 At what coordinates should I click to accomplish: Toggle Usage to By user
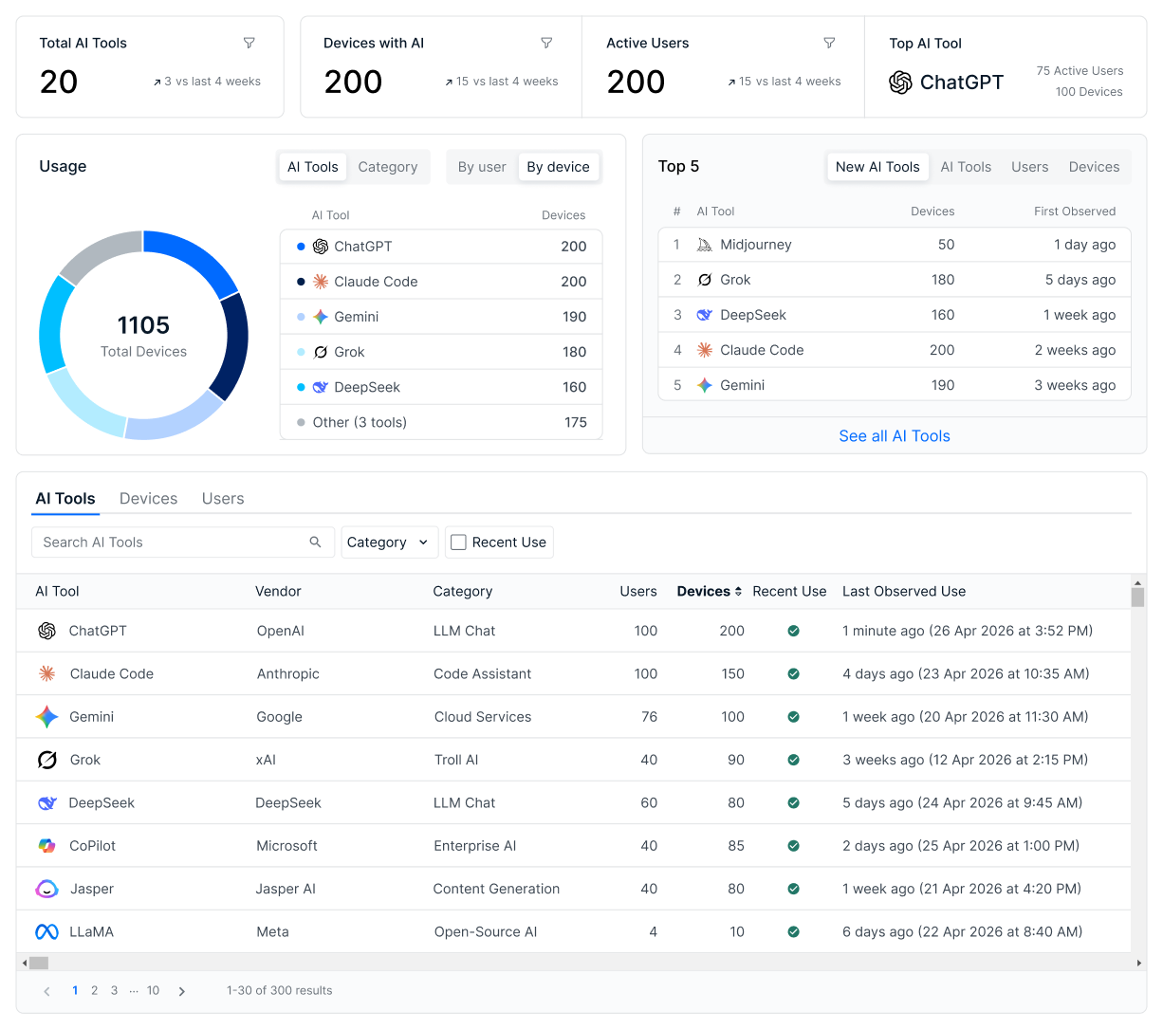(482, 167)
